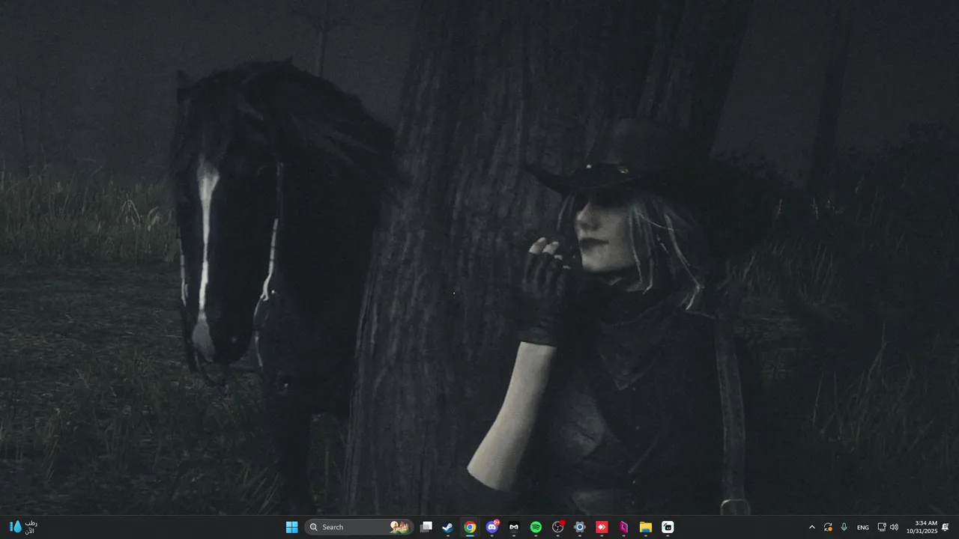Open network settings from tray icon
This screenshot has width=959, height=539.
coord(882,527)
